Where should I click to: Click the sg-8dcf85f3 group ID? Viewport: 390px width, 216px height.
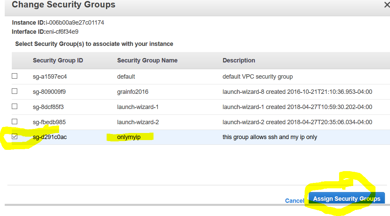[48, 107]
